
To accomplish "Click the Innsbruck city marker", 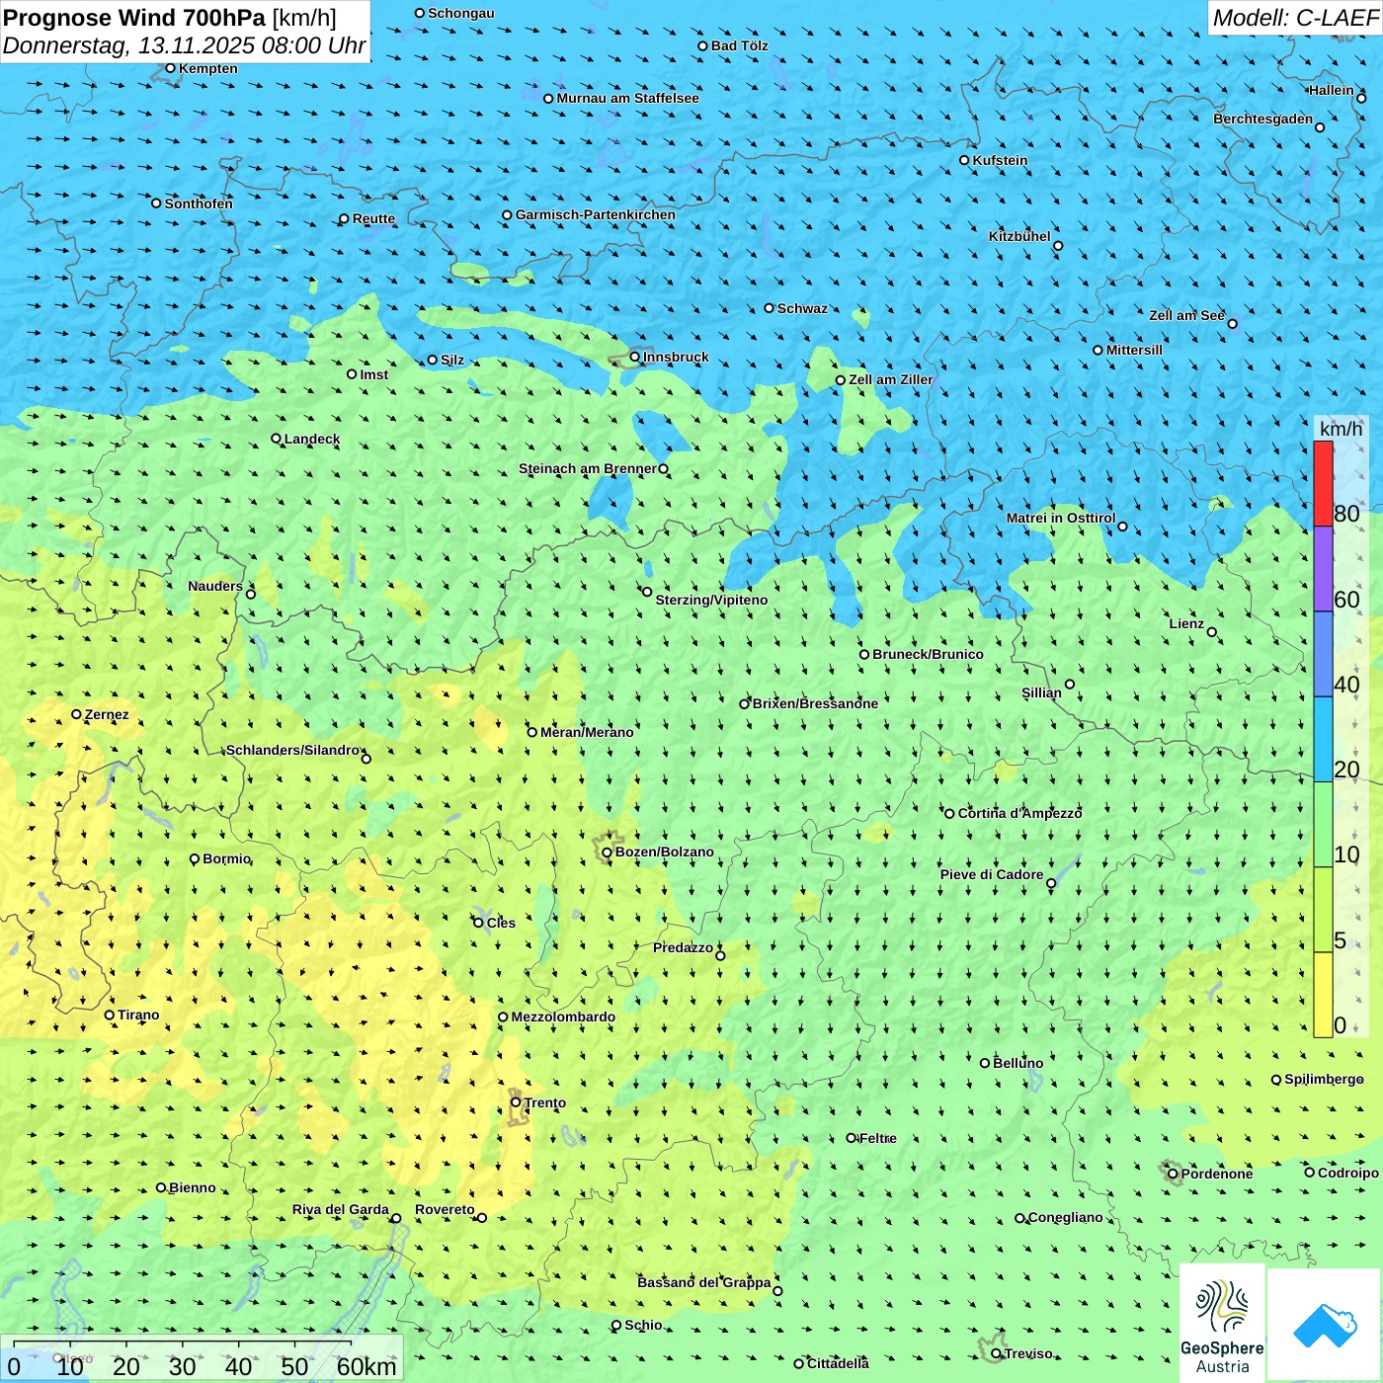I will pos(635,357).
